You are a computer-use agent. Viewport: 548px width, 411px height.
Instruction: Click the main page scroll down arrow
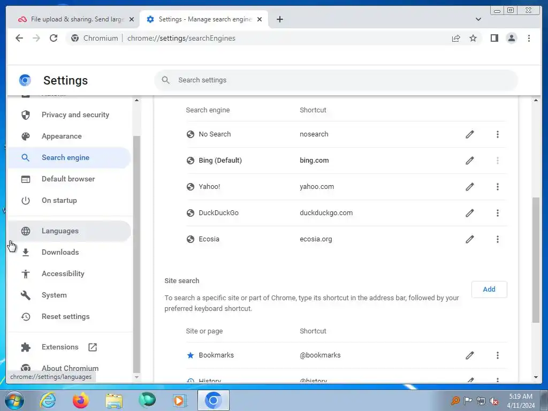[x=536, y=377]
